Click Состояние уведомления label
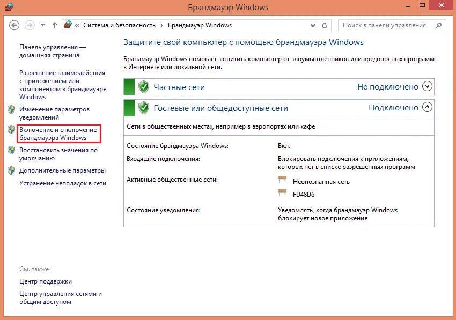Image resolution: width=456 pixels, height=320 pixels. point(164,210)
